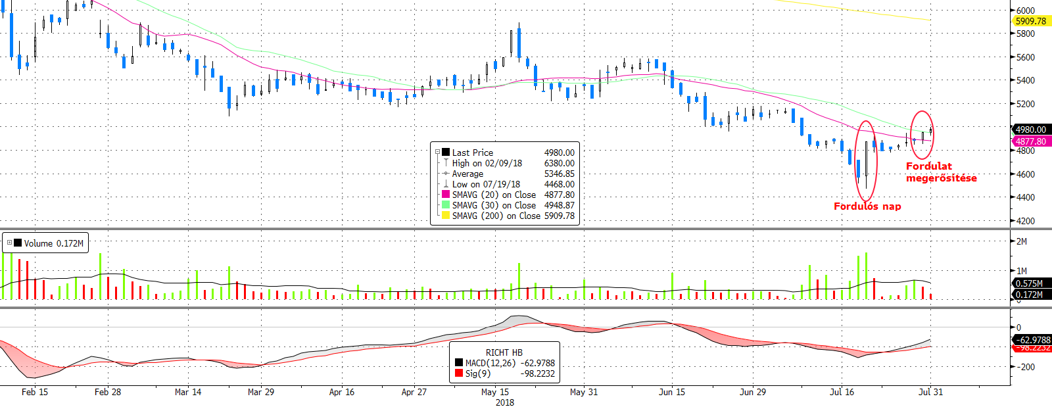Viewport: 1052px width, 407px height.
Task: Click the 2M volume axis label
Action: click(x=1022, y=241)
